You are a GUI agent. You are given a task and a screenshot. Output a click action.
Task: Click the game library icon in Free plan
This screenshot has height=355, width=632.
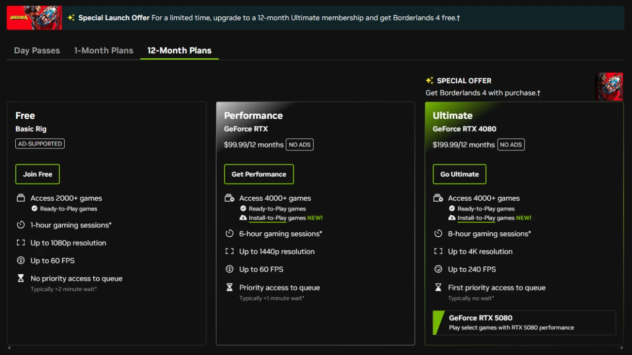[21, 198]
